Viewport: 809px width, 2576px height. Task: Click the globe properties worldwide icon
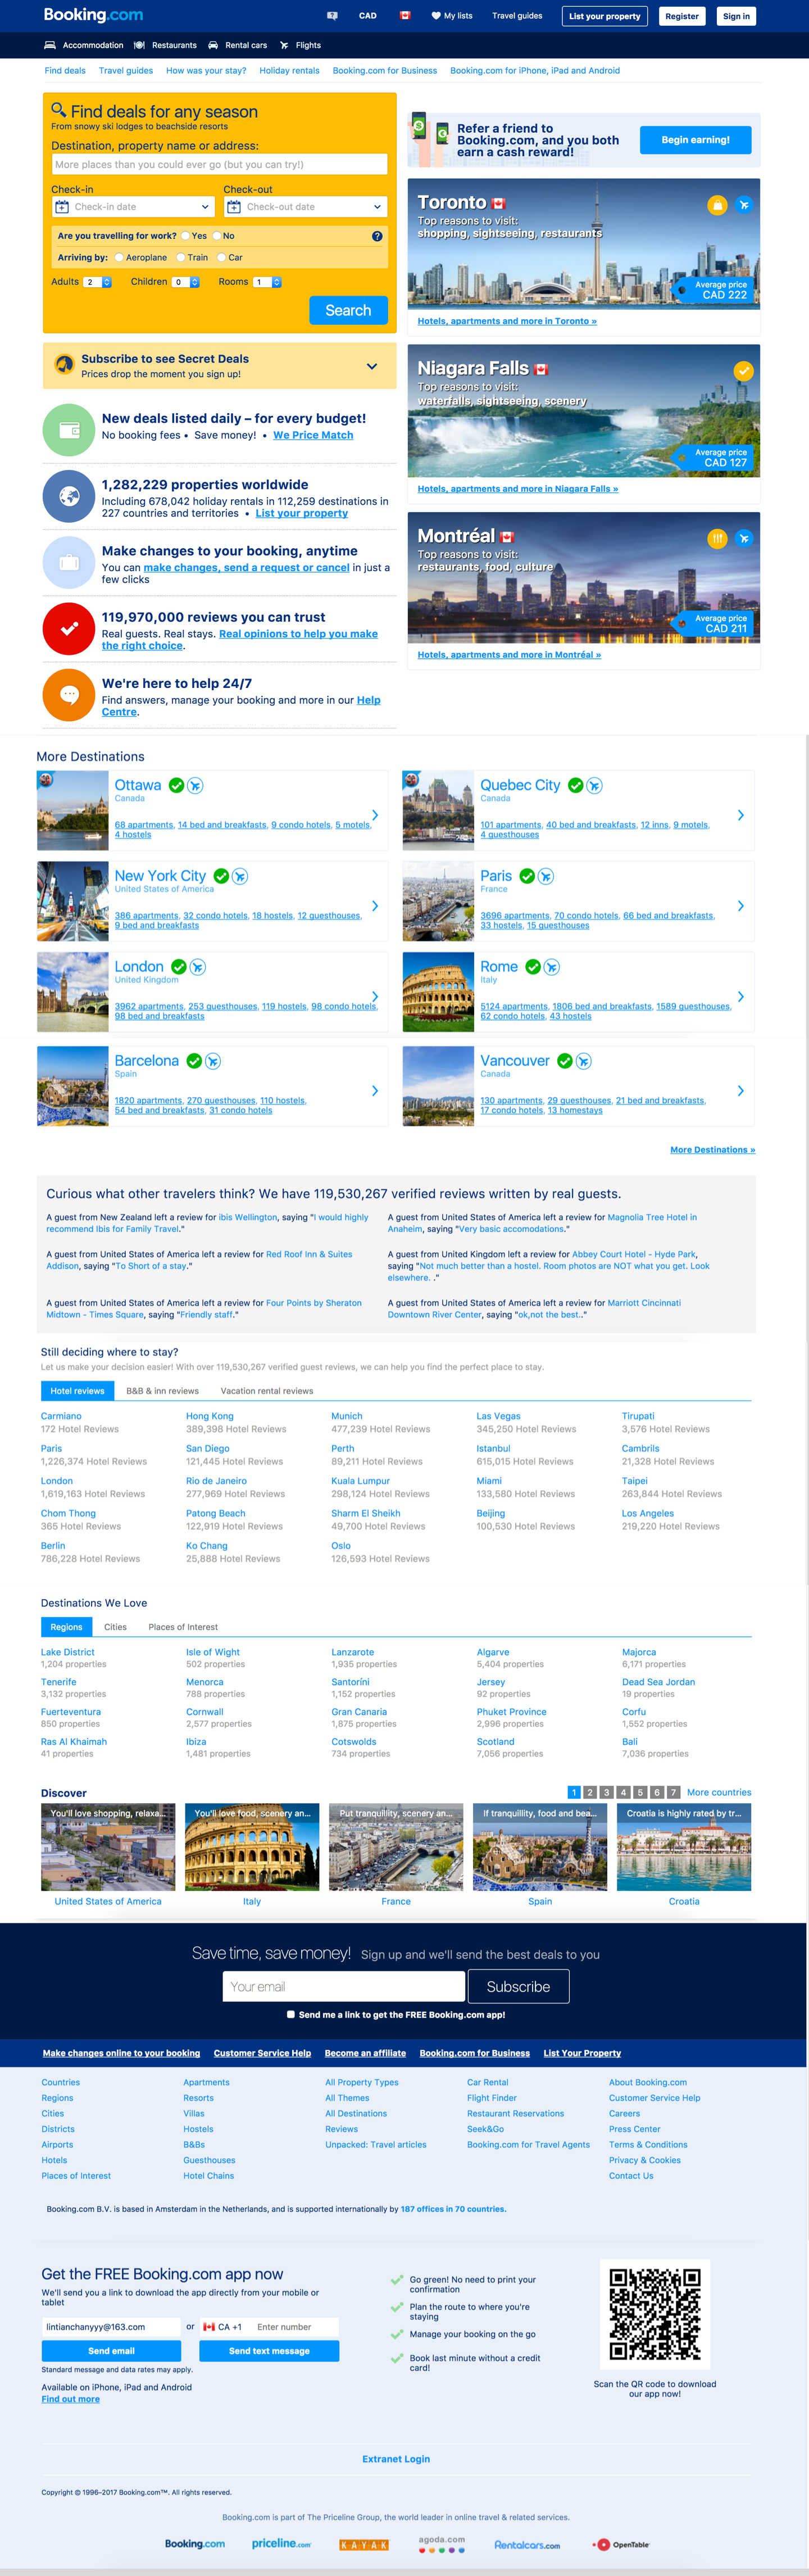pyautogui.click(x=69, y=496)
